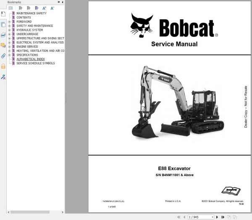This screenshot has height=220, width=252.
Task: Jump to the last page button
Action: pos(223,217)
